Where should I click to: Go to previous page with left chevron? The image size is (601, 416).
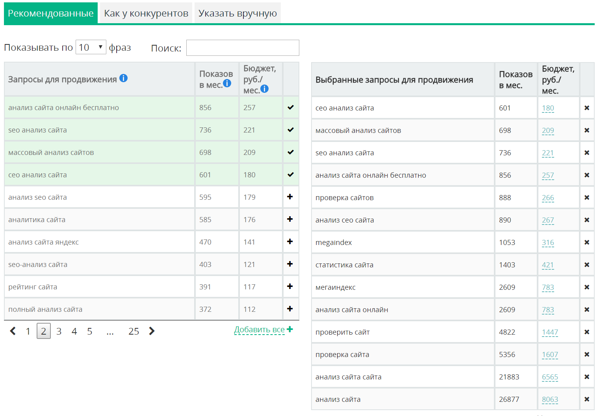coord(13,331)
